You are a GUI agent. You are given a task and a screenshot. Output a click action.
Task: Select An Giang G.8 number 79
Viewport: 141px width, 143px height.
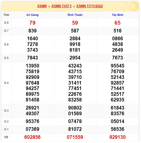click(32, 23)
